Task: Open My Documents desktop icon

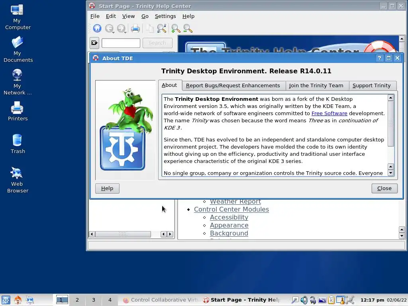Action: [18, 49]
